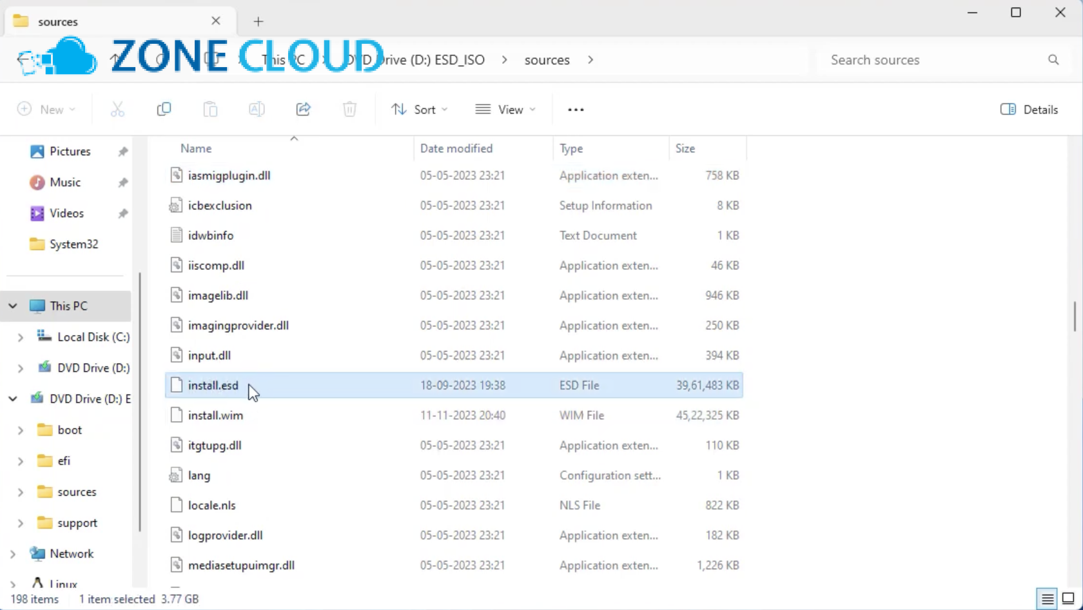Select the mediasetupuimgr.dll file
Screen dimensions: 1083x610
(241, 565)
